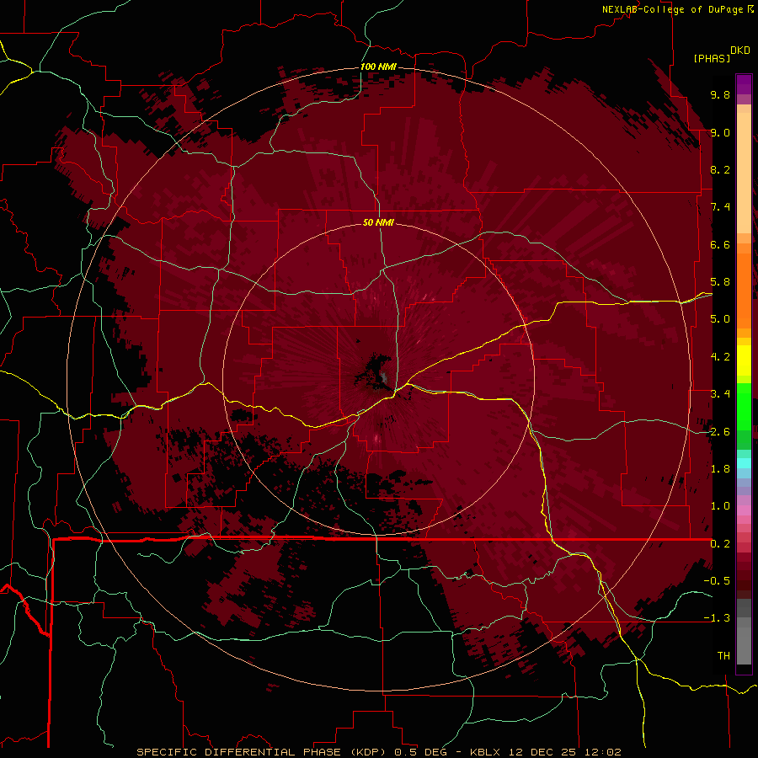The image size is (758, 758).
Task: Click the 1.0 scale value
Action: point(720,506)
